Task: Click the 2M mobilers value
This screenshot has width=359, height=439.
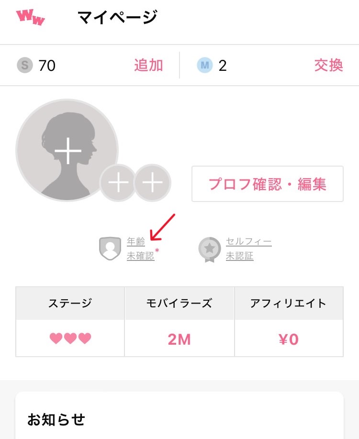Action: click(179, 339)
